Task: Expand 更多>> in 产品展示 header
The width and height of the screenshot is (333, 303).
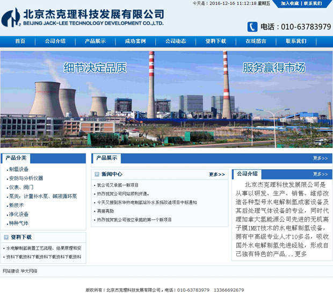Action: tap(320, 158)
